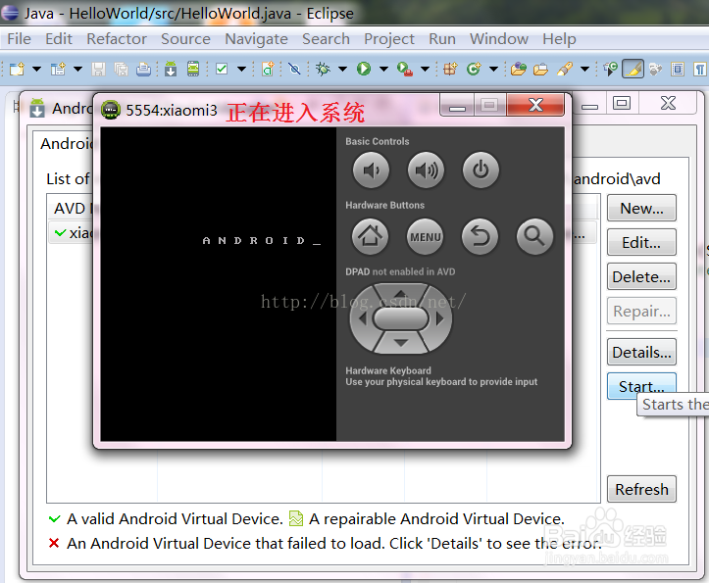
Task: Expand the New Java Class dropdown arrow
Action: point(493,70)
